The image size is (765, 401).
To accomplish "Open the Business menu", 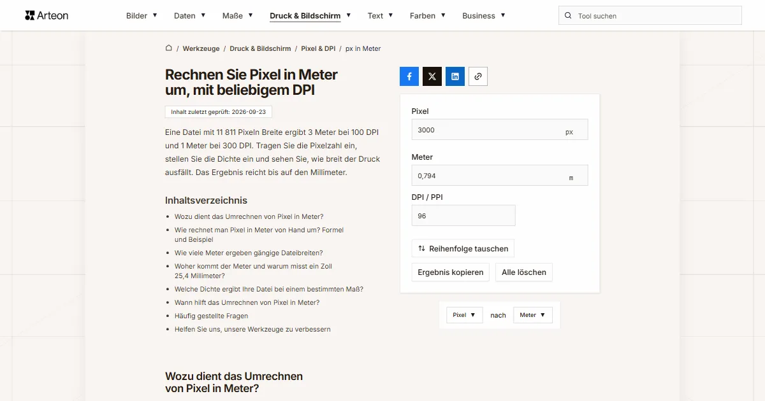I will tap(484, 16).
